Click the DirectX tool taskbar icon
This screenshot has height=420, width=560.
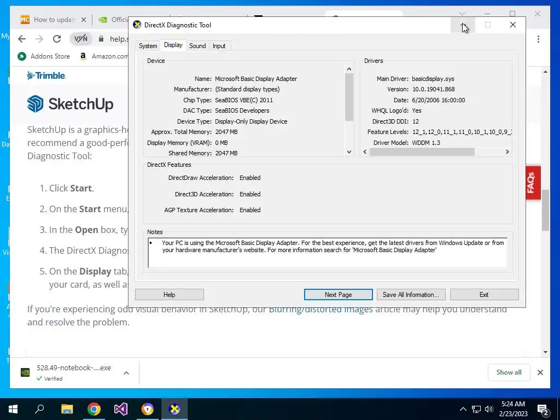pos(174,409)
